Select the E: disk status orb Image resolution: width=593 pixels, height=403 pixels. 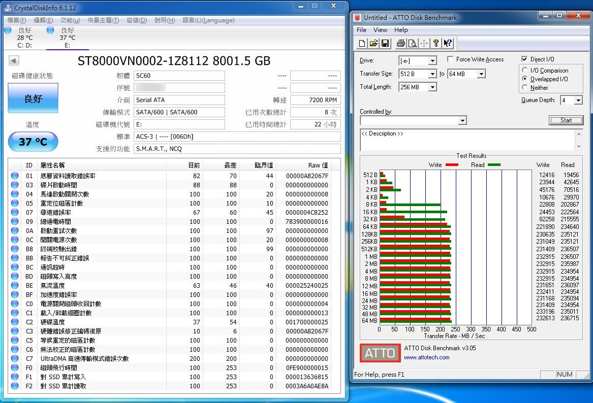point(50,30)
